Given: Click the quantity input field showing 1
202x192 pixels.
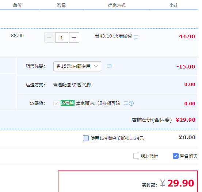Looking at the screenshot, I should tap(62, 38).
